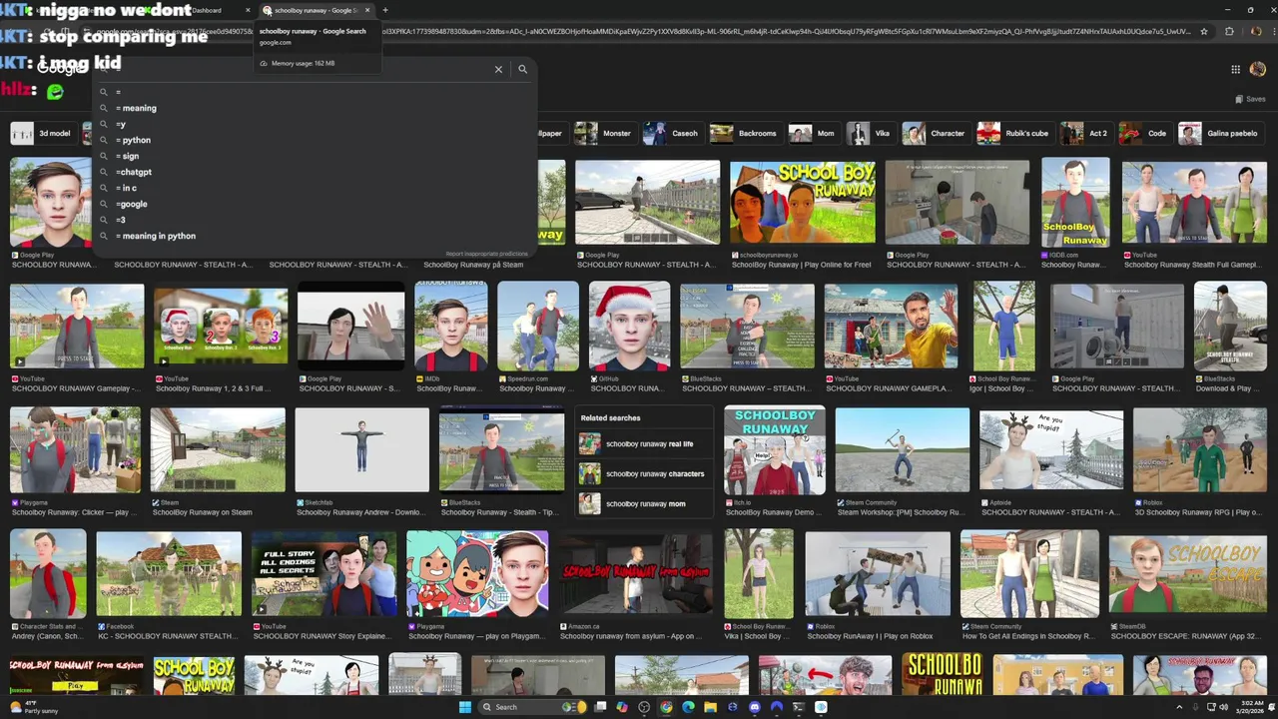This screenshot has width=1278, height=719.
Task: Open related search 'schoolboy runaway mom'
Action: pos(644,503)
